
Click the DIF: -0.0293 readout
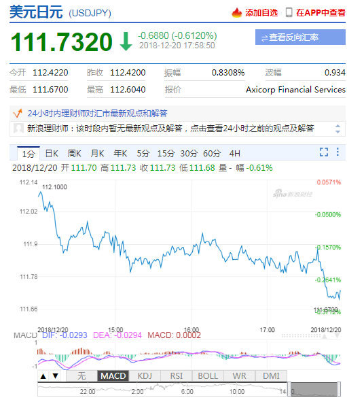(65, 335)
